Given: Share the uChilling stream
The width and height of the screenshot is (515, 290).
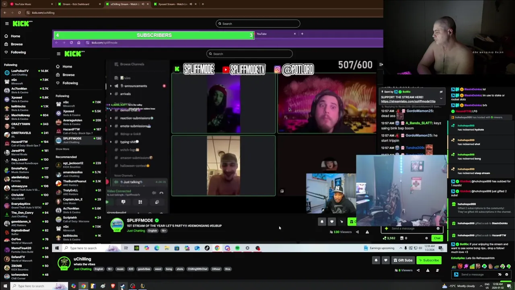Looking at the screenshot, I should (418, 270).
